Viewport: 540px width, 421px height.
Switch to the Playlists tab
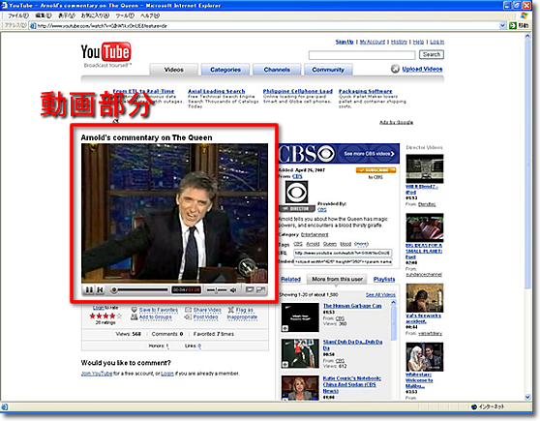click(x=384, y=279)
